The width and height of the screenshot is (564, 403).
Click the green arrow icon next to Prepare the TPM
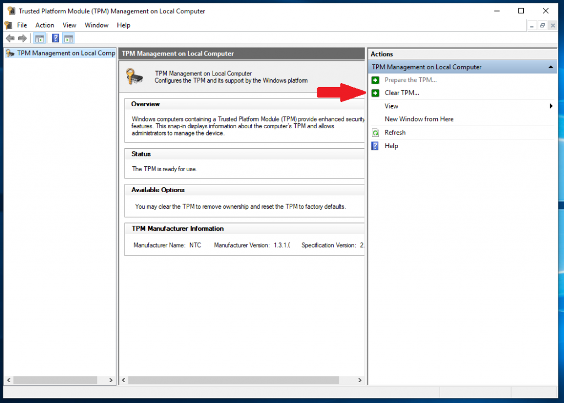point(375,80)
